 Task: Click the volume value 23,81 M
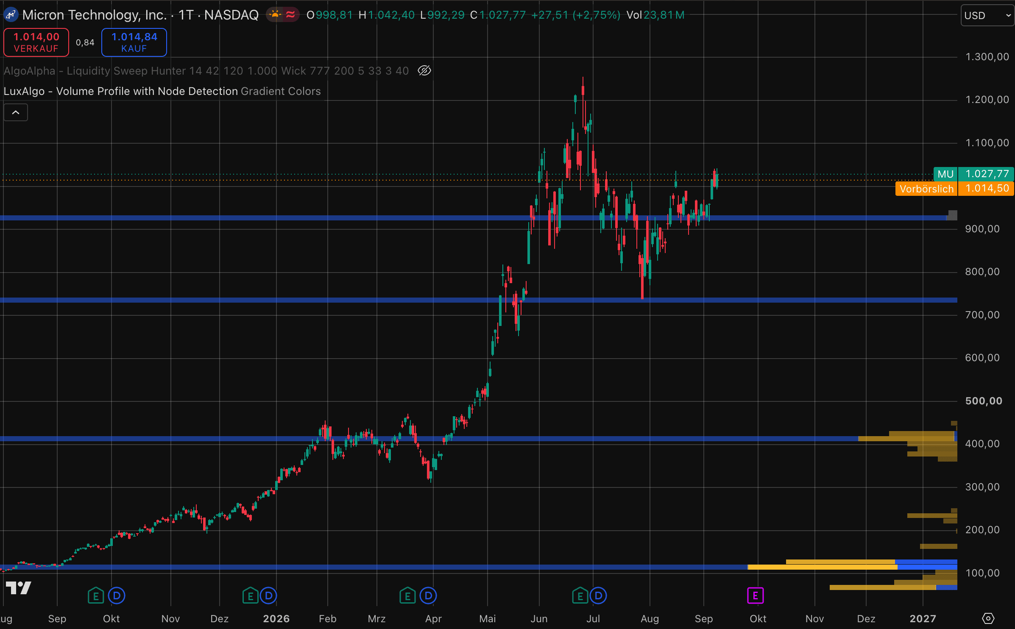[664, 15]
